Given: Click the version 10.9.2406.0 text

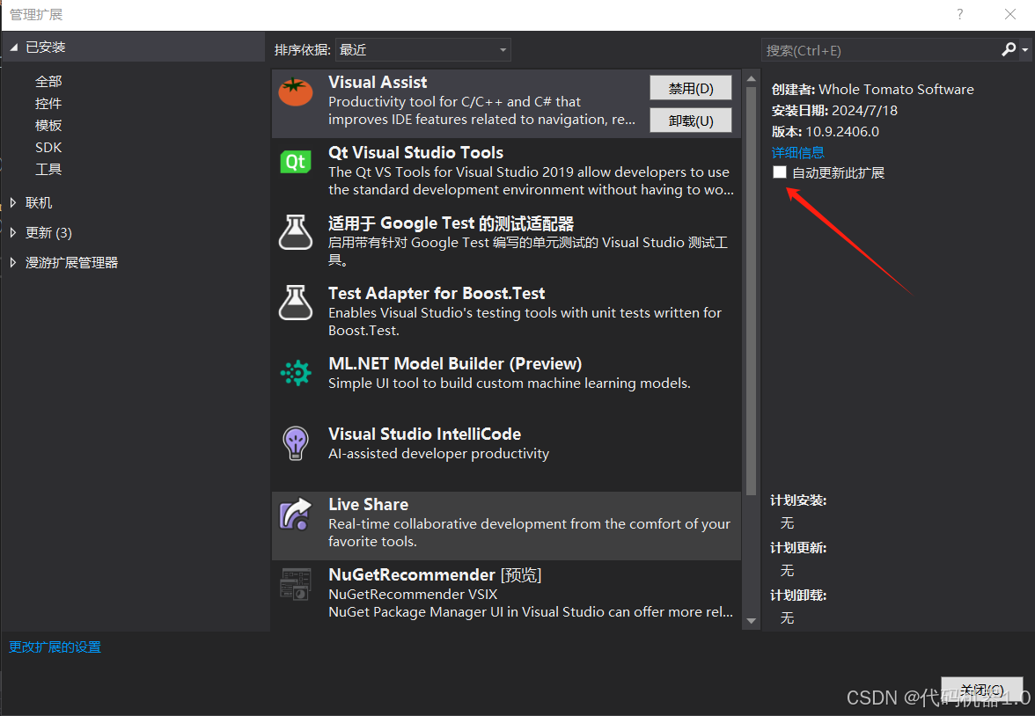Looking at the screenshot, I should coord(842,131).
